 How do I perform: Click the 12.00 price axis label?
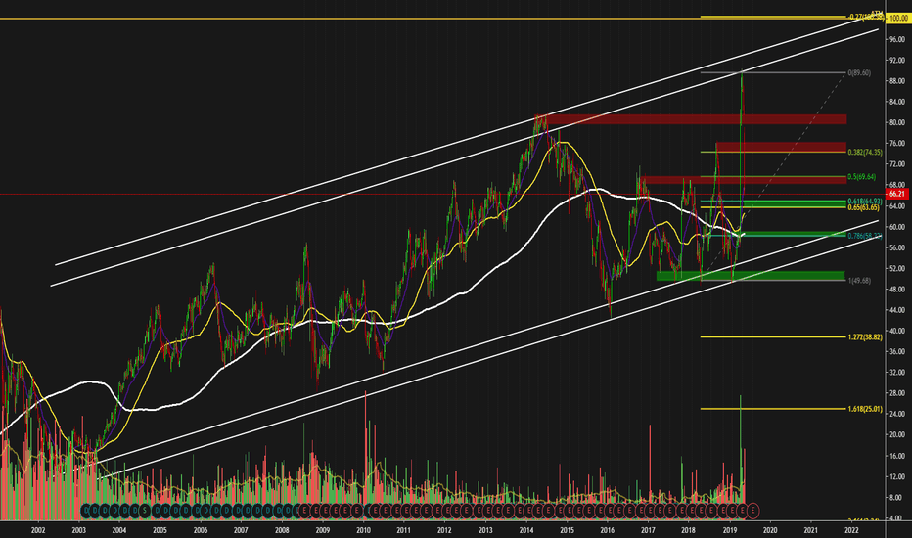[x=896, y=477]
